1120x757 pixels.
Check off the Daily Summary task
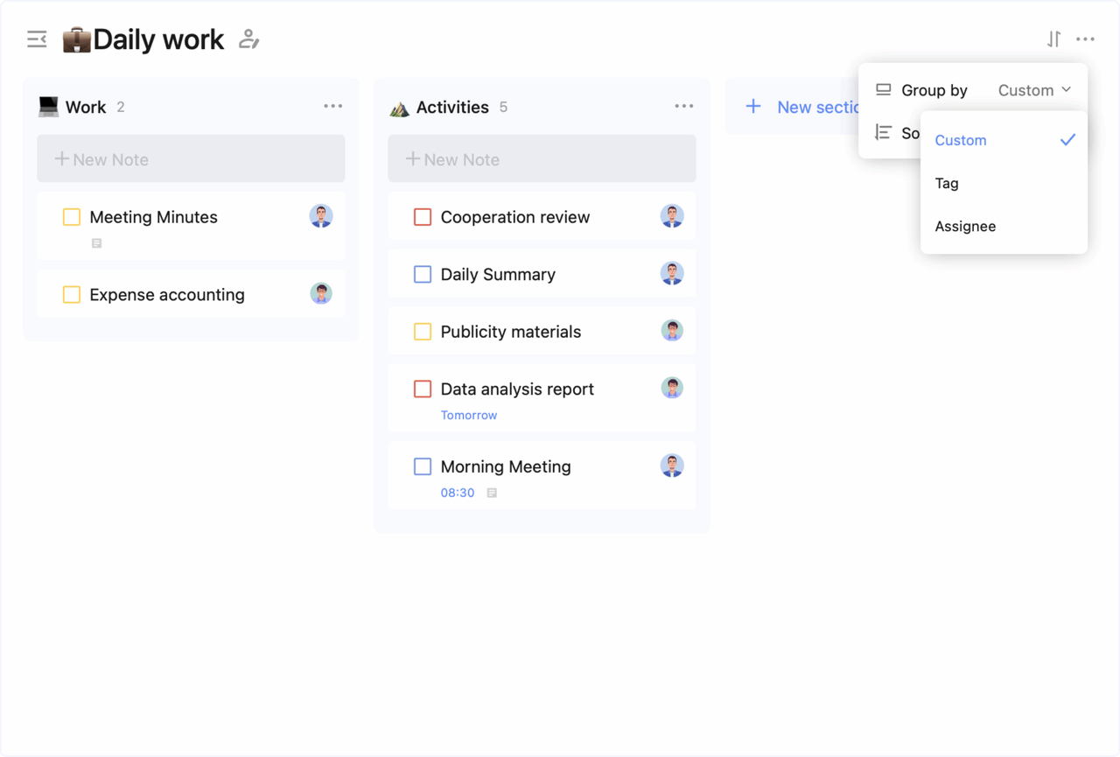coord(423,274)
